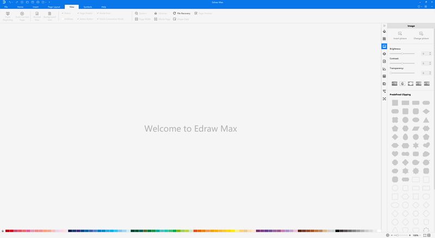The height and width of the screenshot is (238, 435).
Task: Click the Transparency value stepper arrows
Action: click(x=430, y=73)
